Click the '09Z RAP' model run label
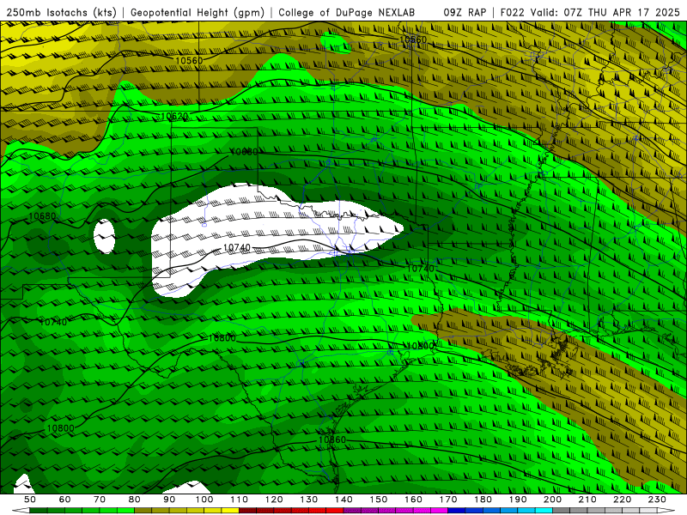This screenshot has width=687, height=515. (465, 12)
